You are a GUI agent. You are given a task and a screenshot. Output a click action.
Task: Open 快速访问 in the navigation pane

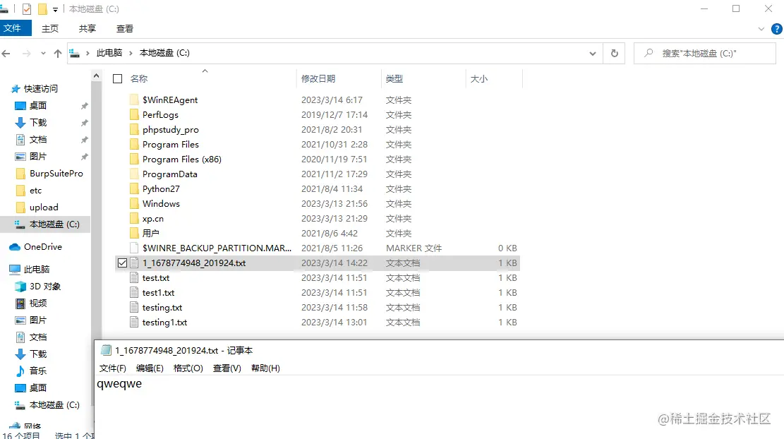point(40,88)
